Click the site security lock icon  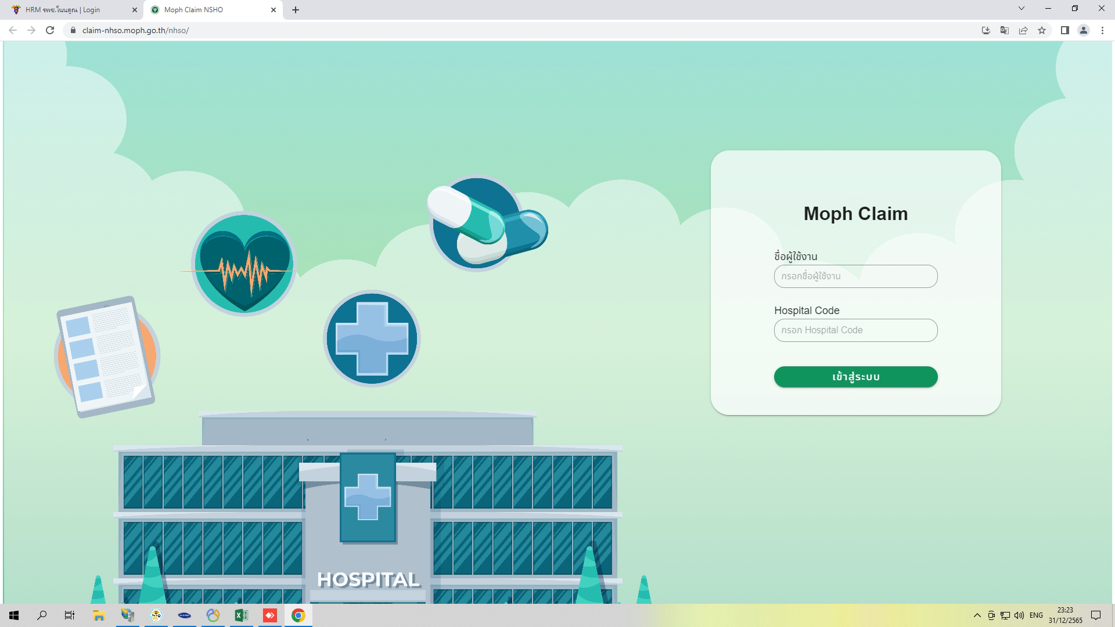click(x=73, y=30)
